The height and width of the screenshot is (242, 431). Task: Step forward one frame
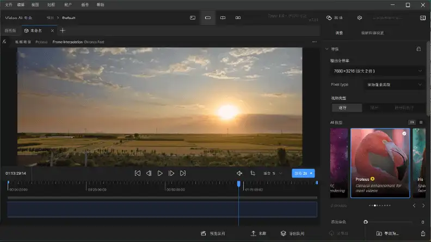pos(171,173)
